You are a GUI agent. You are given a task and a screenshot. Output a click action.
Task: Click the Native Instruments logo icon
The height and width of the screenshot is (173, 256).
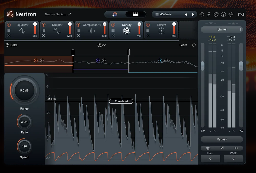pyautogui.click(x=241, y=14)
